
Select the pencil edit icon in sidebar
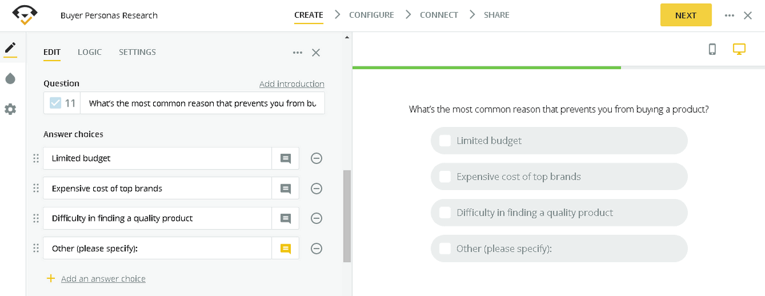tap(10, 48)
